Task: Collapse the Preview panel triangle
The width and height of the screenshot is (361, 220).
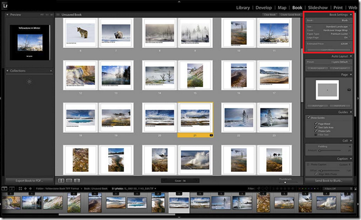Action: pos(8,15)
